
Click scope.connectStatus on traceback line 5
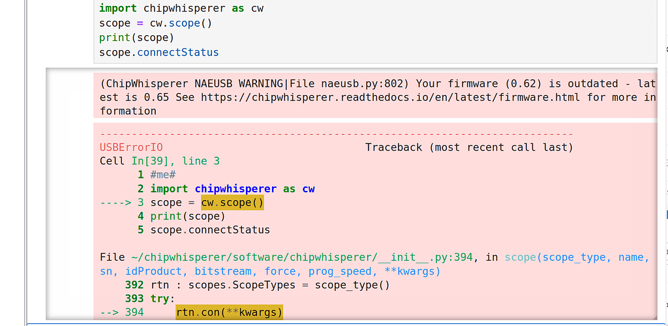tap(209, 230)
